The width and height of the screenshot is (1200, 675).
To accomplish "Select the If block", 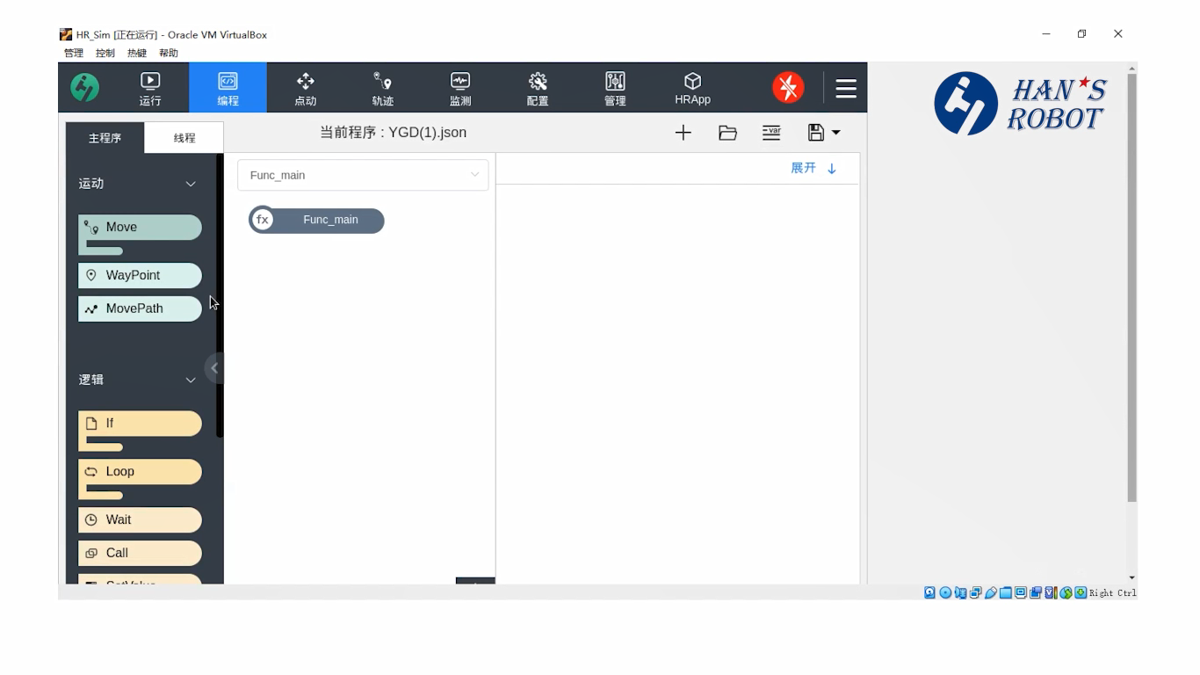I will point(140,424).
